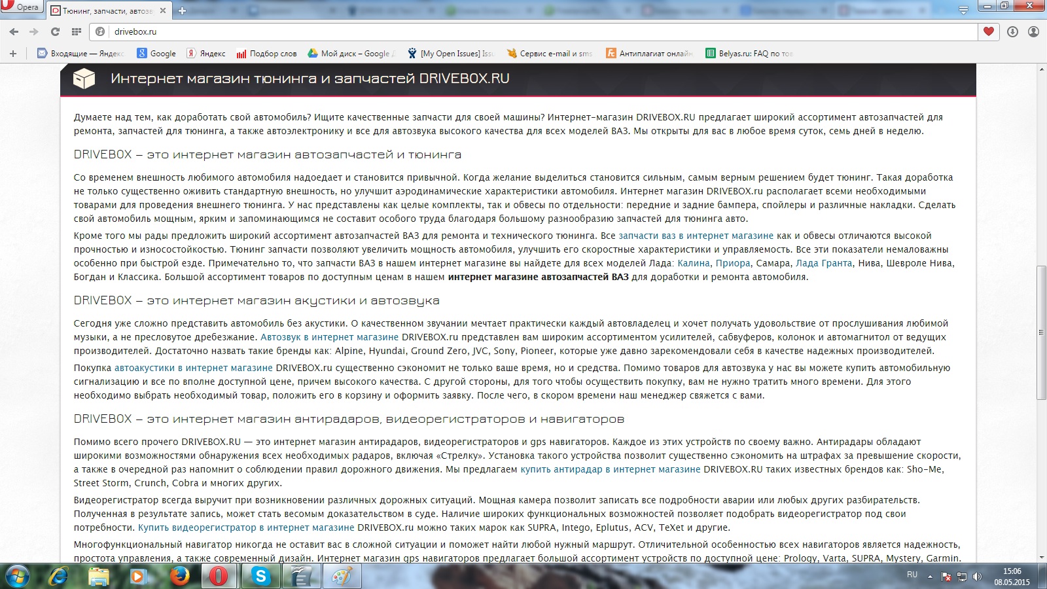Go forward to next page
The image size is (1047, 589).
pos(34,31)
